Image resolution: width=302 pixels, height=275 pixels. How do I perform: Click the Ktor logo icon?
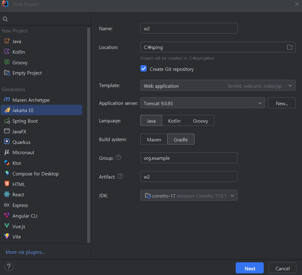tap(7, 163)
